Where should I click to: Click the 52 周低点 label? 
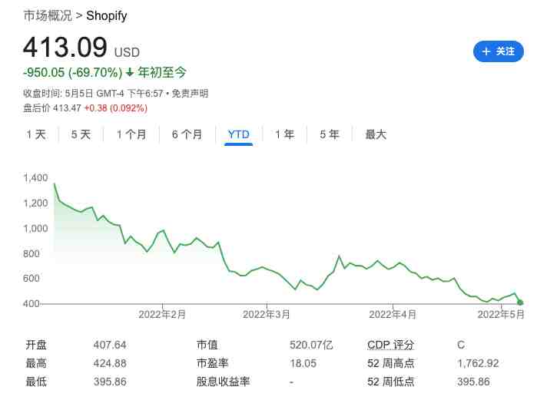pyautogui.click(x=391, y=382)
